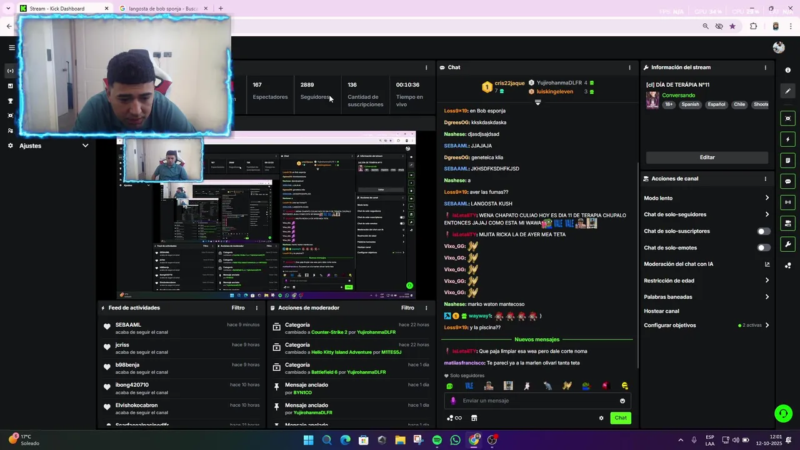The width and height of the screenshot is (800, 450).
Task: Open Acciones de canal three-dot menu
Action: [765, 179]
